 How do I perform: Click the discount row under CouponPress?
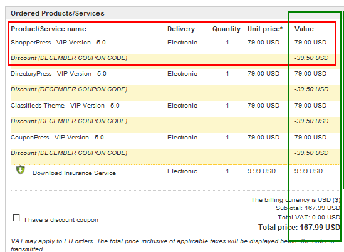[175, 157]
